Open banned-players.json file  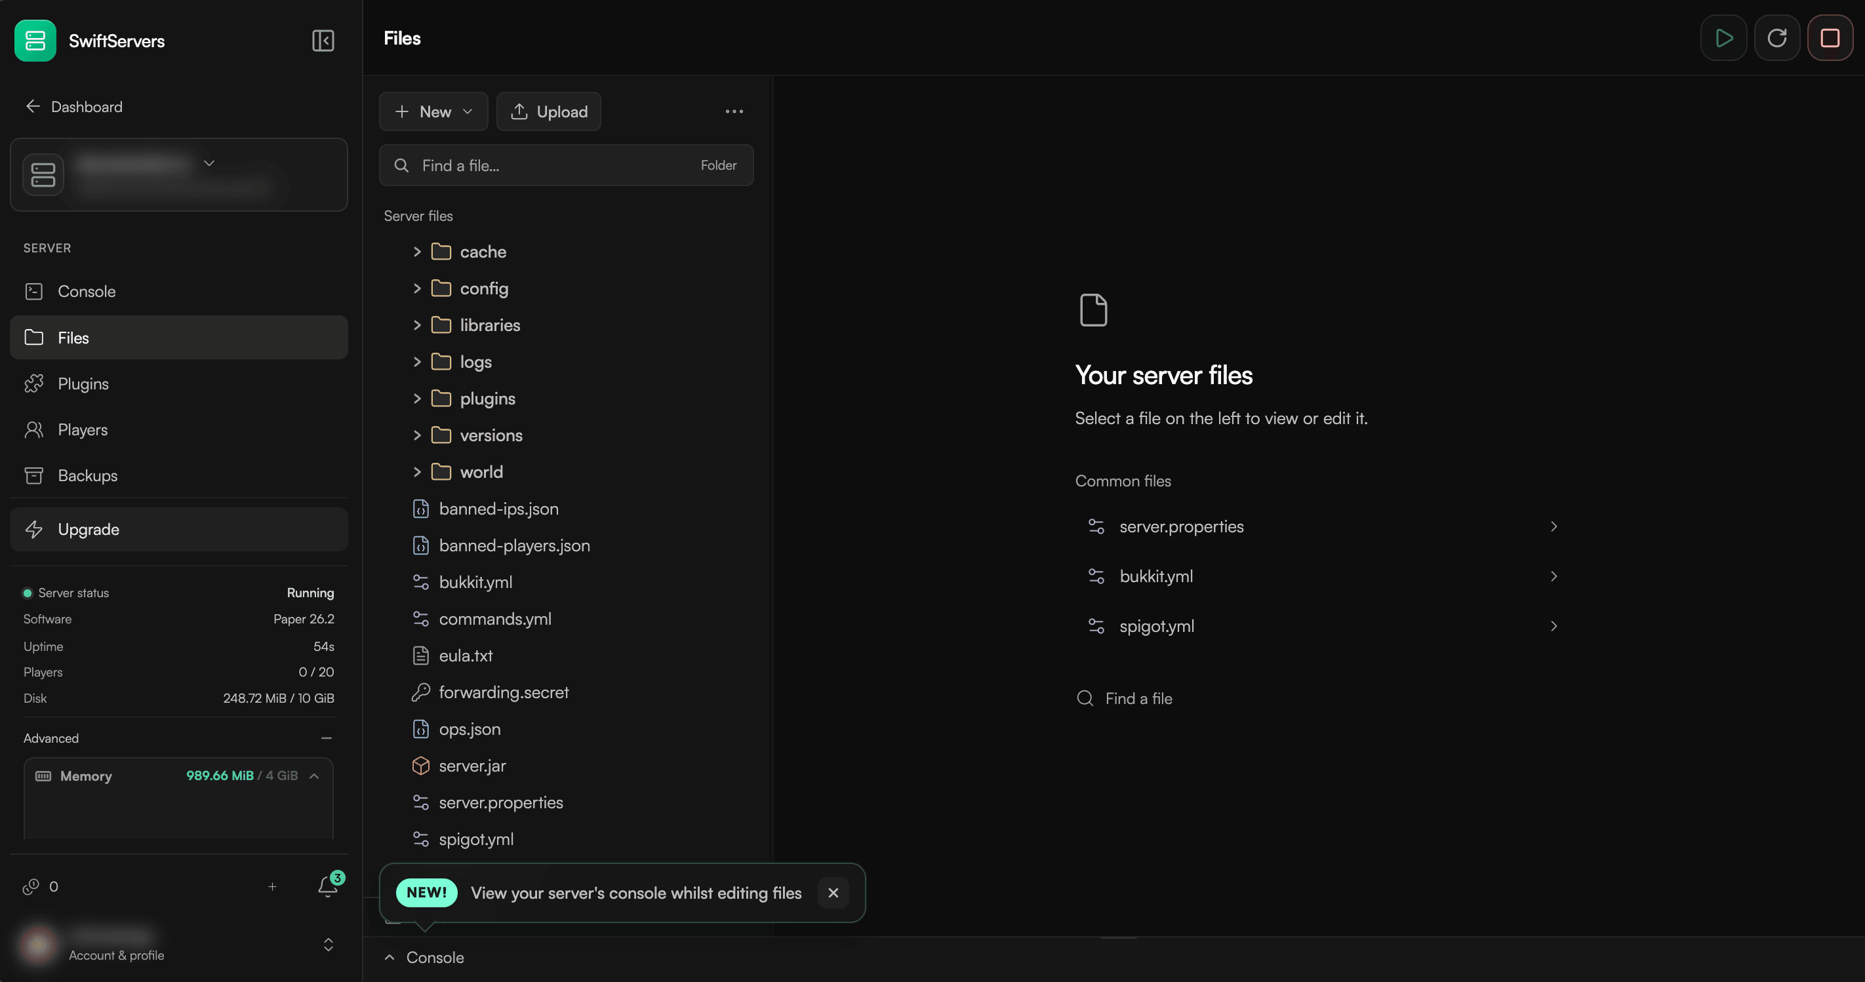tap(501, 545)
